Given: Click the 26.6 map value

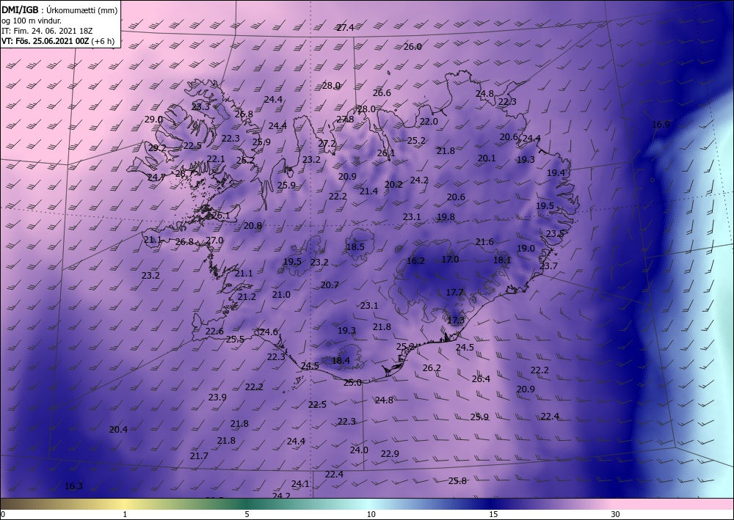Looking at the screenshot, I should [382, 93].
